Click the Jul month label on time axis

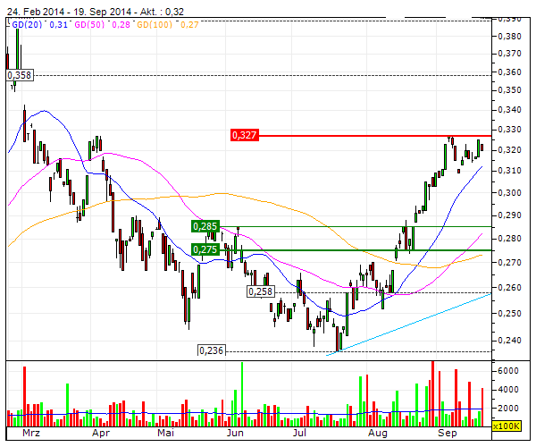tap(299, 434)
